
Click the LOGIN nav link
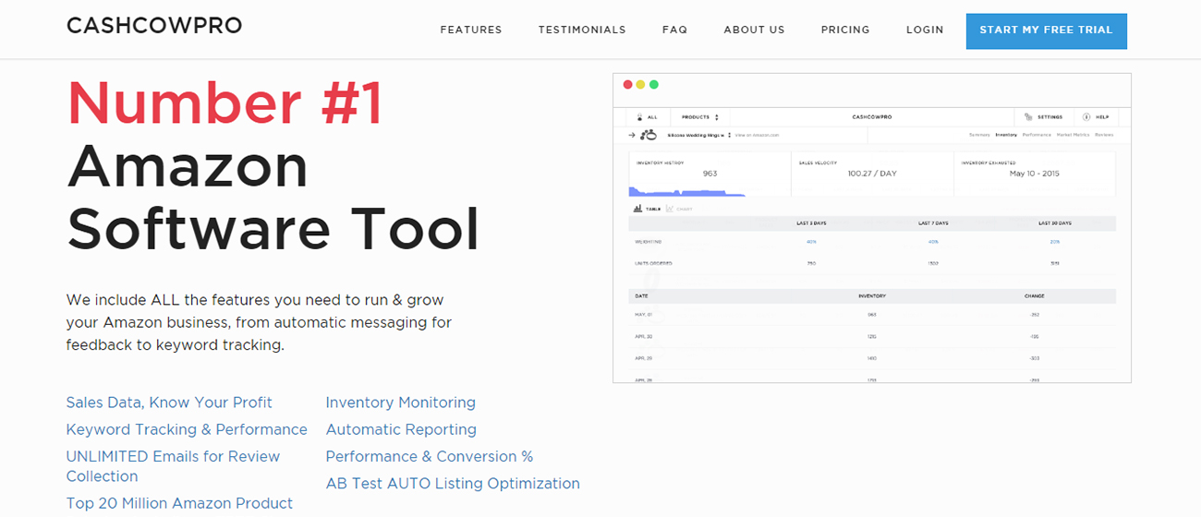point(925,30)
